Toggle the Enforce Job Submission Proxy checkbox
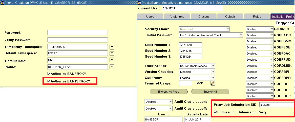 tap(215, 112)
